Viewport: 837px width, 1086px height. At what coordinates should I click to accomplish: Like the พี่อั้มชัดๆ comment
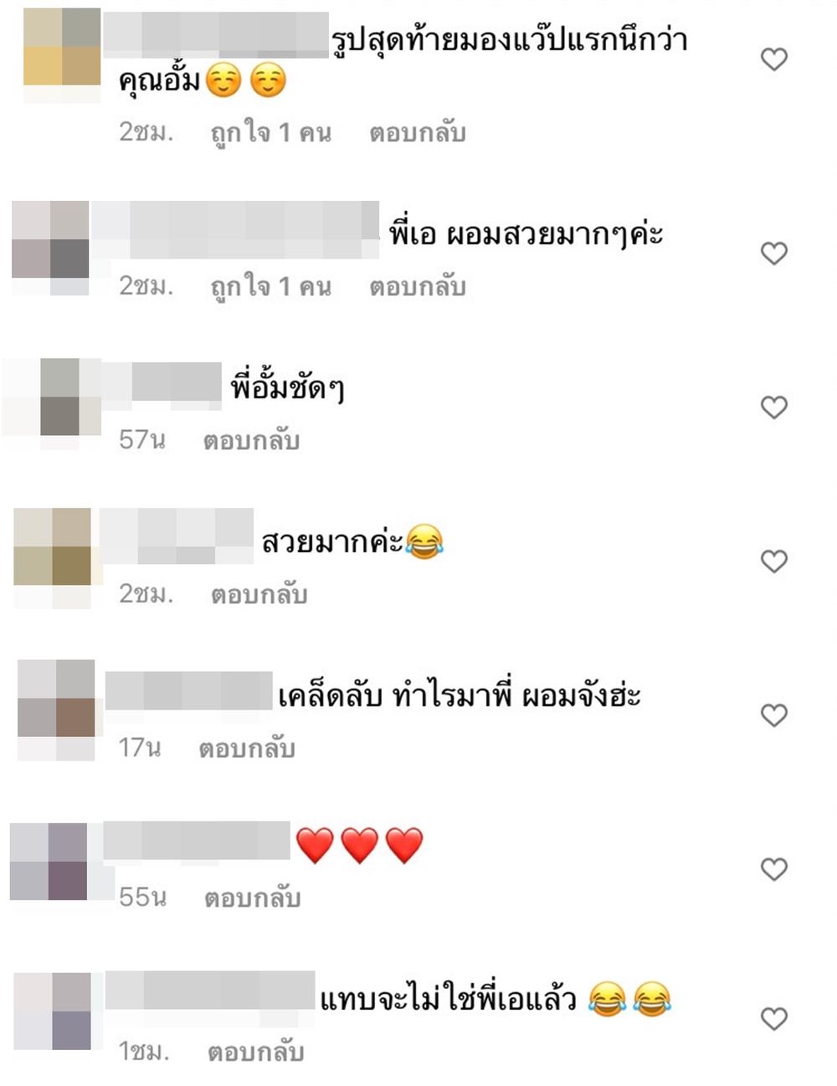774,407
